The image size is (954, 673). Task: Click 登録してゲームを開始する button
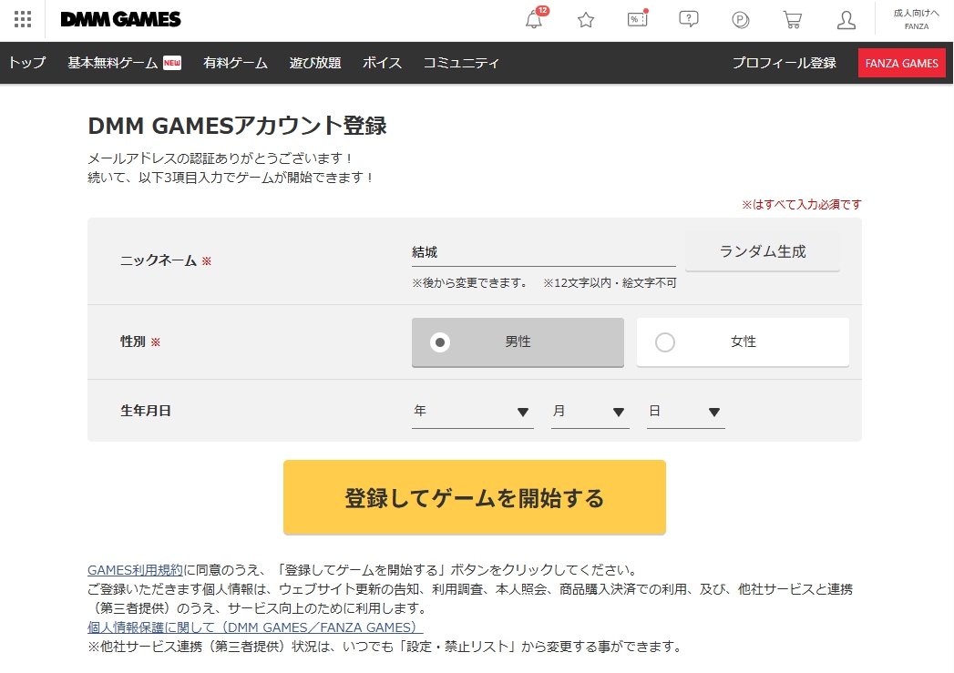(475, 497)
